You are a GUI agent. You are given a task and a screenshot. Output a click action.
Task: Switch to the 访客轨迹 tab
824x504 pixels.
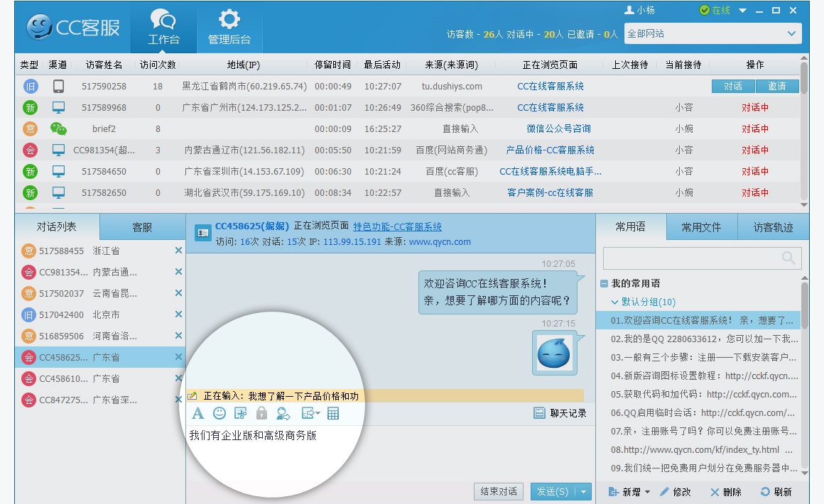click(773, 227)
